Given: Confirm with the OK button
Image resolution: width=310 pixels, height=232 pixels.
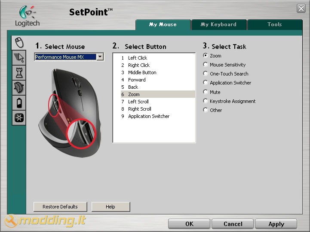Looking at the screenshot, I should 189,224.
